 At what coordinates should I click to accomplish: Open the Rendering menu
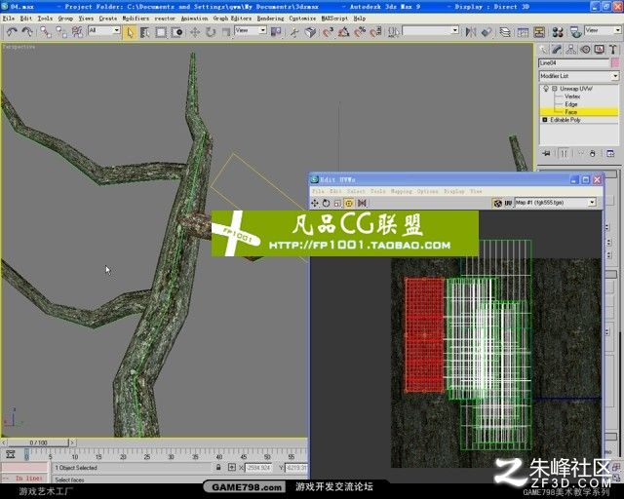tap(271, 19)
